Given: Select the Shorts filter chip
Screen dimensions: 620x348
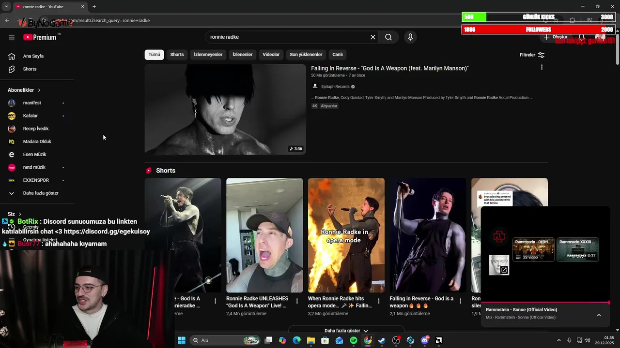Looking at the screenshot, I should (x=177, y=55).
